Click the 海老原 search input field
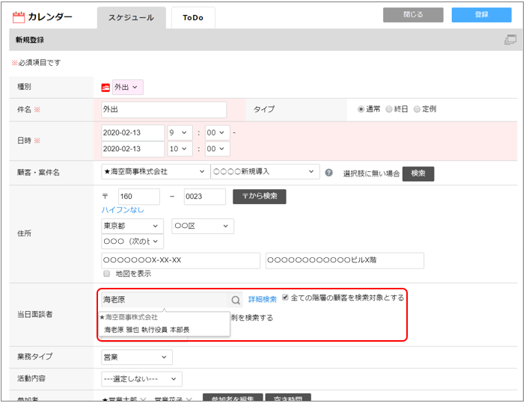 [x=165, y=300]
